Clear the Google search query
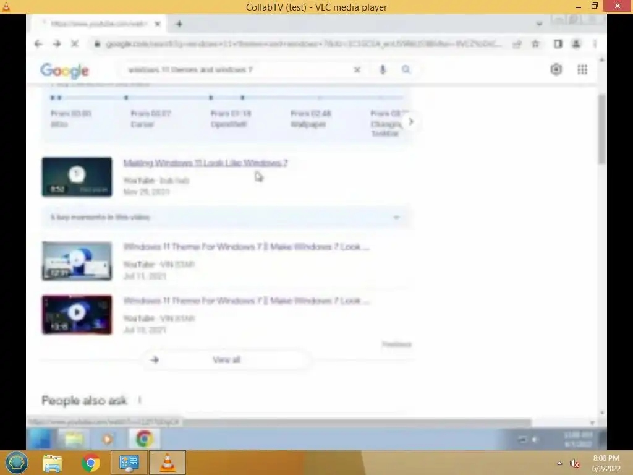Image resolution: width=633 pixels, height=475 pixels. 357,70
